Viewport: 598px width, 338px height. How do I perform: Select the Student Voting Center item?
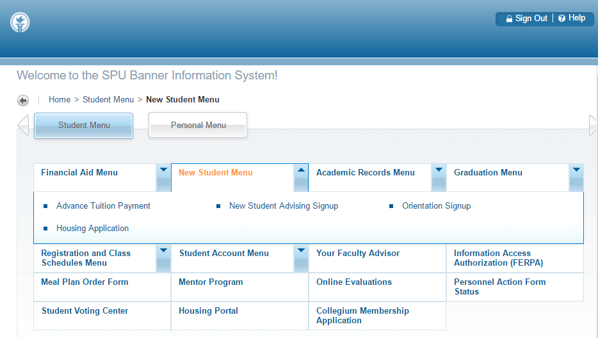(85, 311)
